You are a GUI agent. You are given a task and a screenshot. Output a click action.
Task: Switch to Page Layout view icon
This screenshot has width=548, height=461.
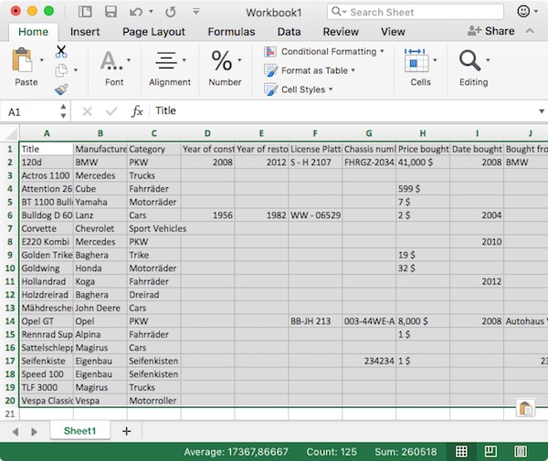490,452
